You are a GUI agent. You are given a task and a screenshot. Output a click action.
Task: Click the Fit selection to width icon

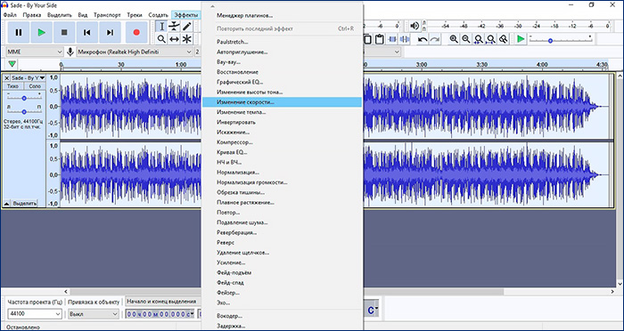[479, 39]
